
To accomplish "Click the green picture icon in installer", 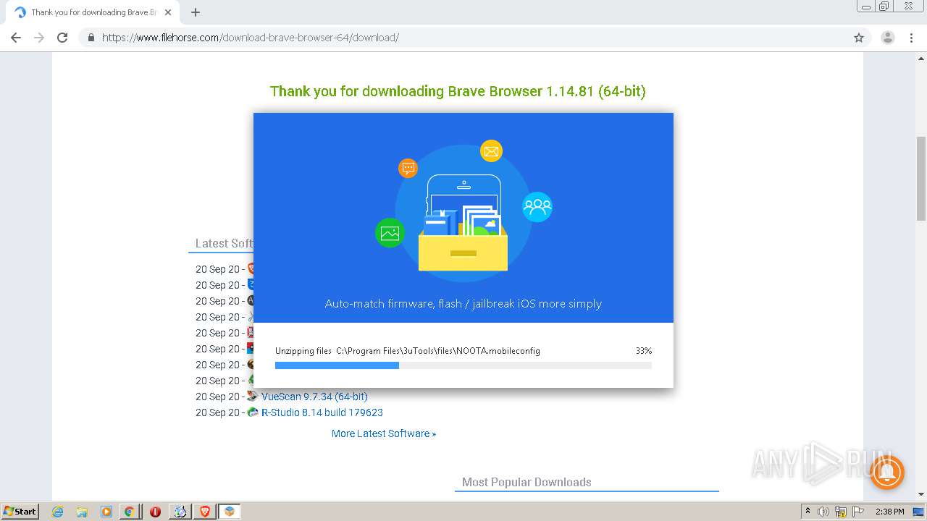I will tap(390, 233).
